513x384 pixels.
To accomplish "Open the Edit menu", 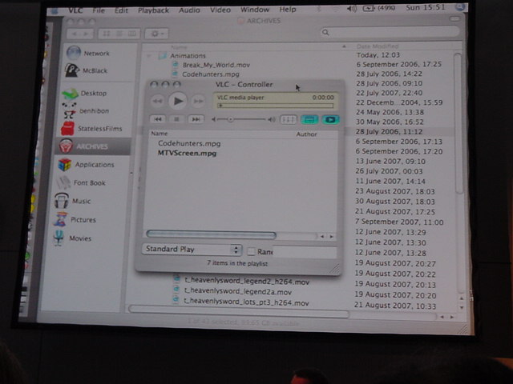I will (121, 10).
